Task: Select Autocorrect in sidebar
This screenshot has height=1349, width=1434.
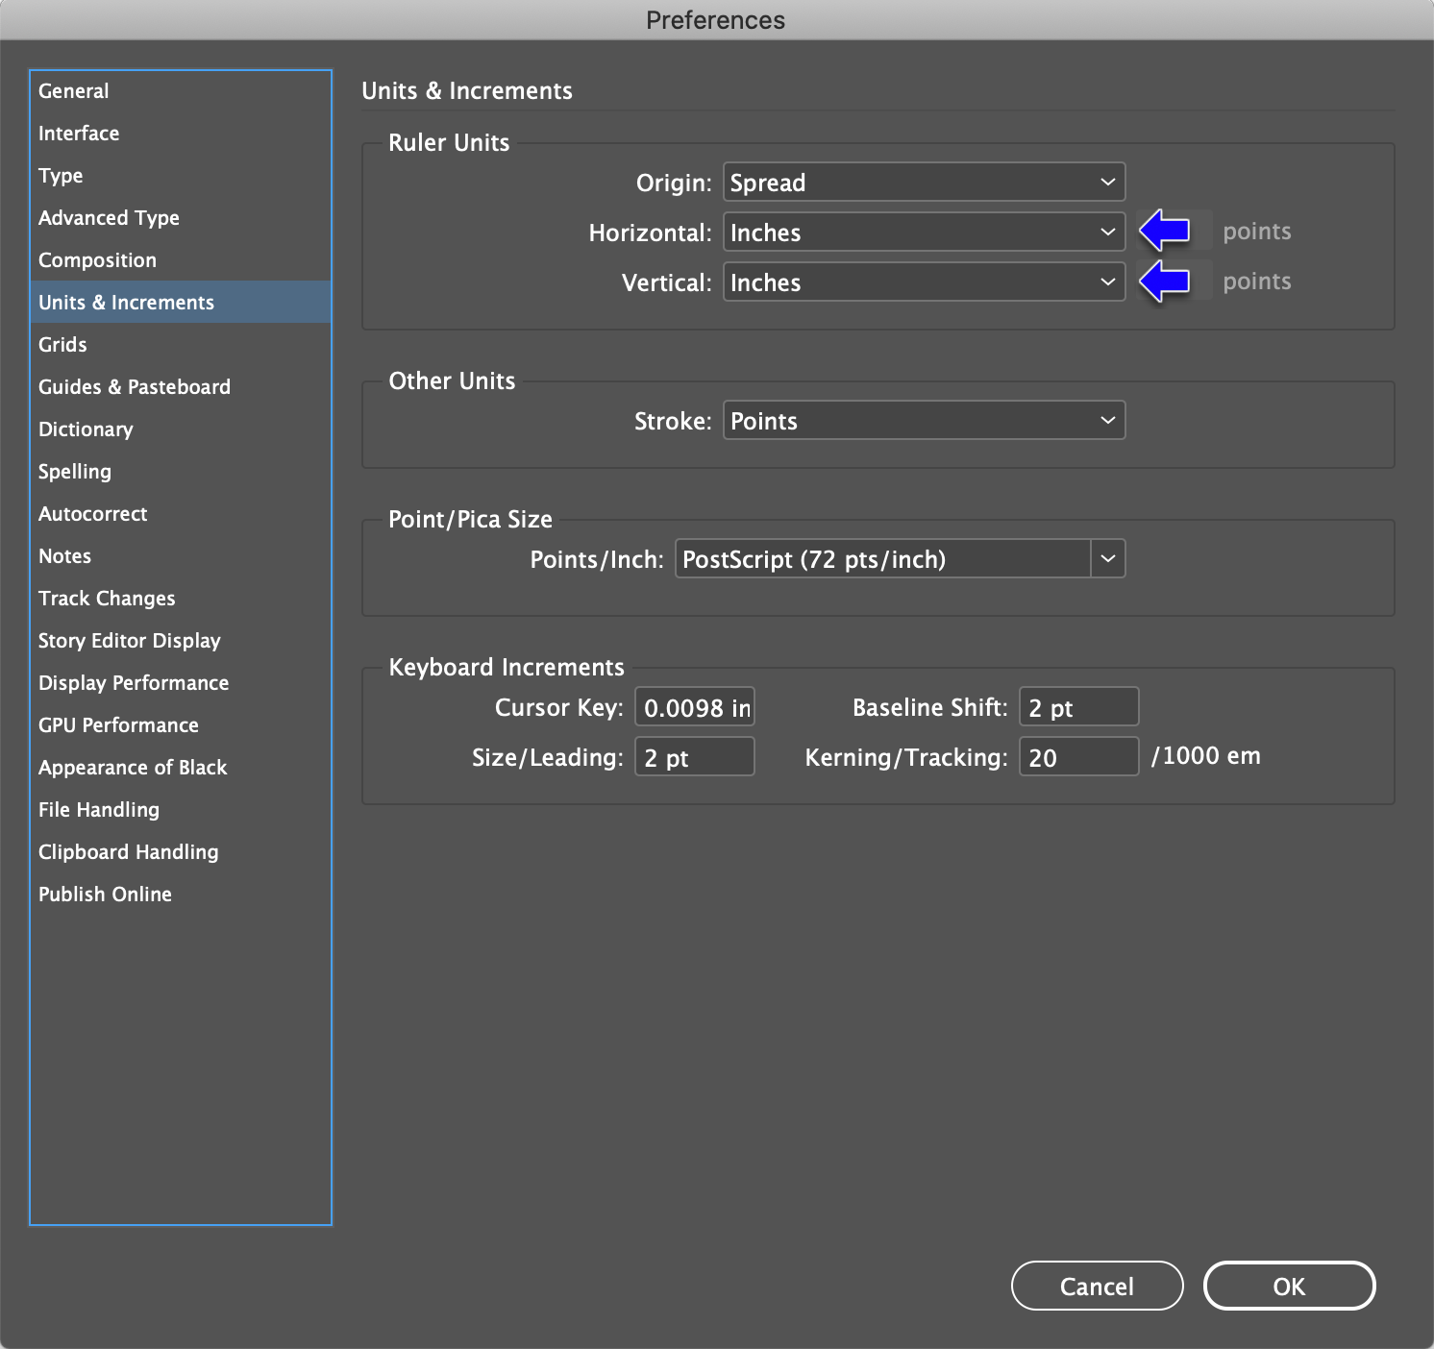Action: (181, 514)
